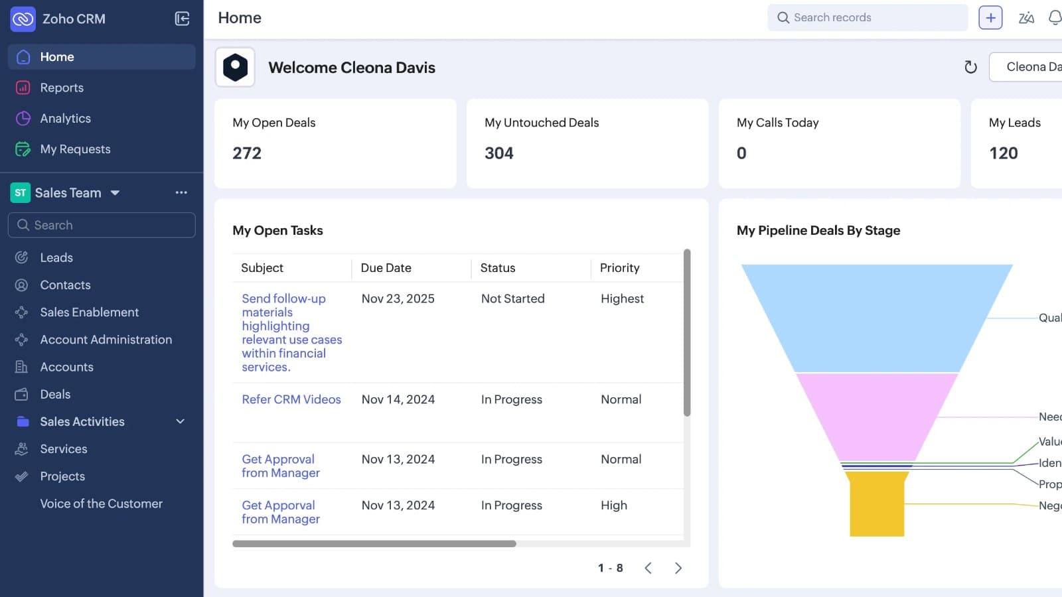The height and width of the screenshot is (597, 1062).
Task: Click the Deals module icon
Action: 22,394
